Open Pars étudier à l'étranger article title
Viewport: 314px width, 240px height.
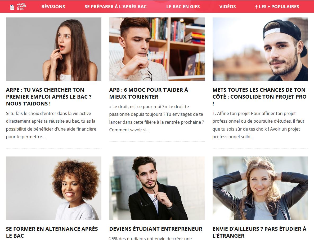[x=259, y=232]
